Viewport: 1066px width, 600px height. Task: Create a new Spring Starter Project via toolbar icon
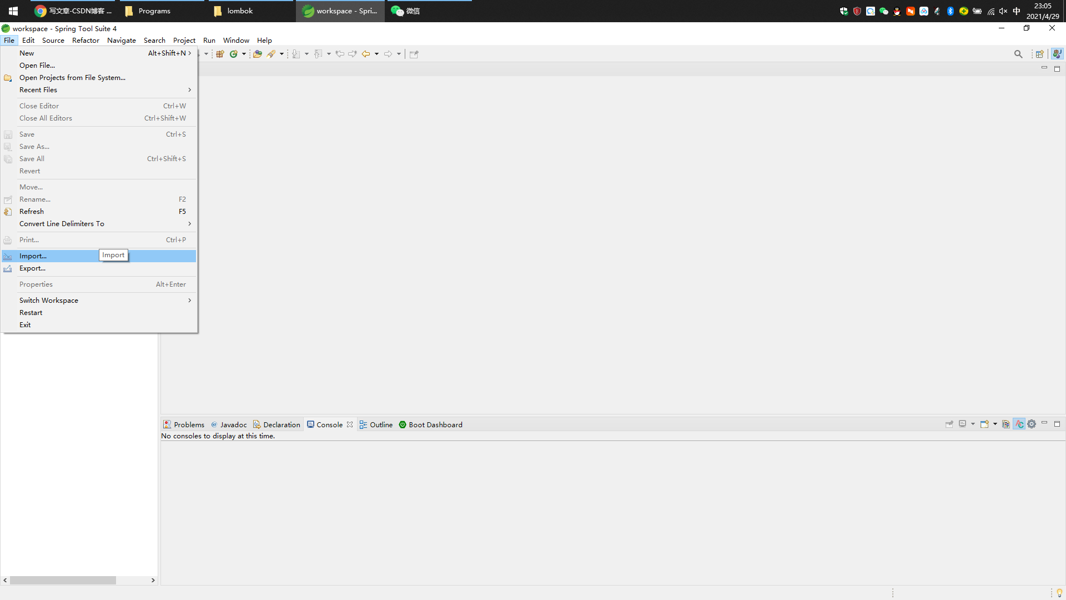point(234,54)
